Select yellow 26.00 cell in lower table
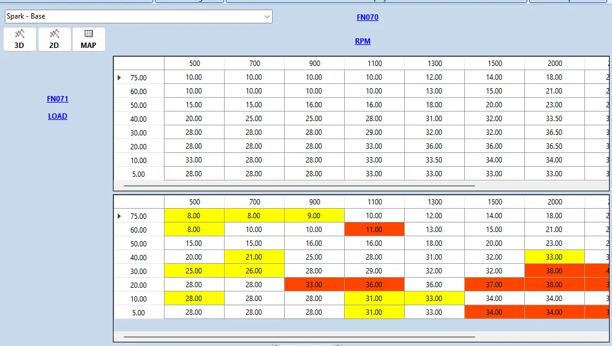Screen dimensions: 612x346 [x=255, y=271]
